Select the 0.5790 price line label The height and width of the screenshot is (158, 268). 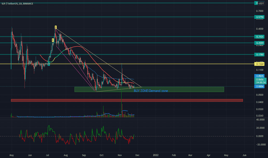tap(259, 17)
